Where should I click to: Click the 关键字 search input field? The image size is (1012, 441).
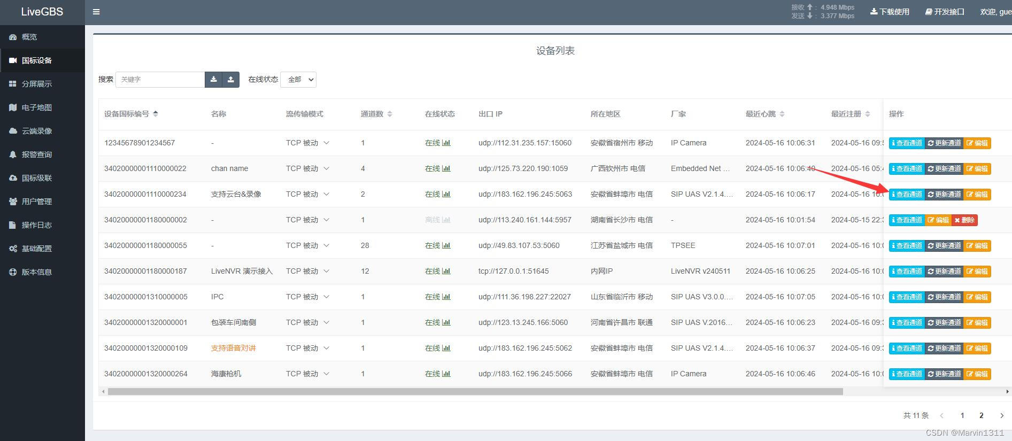click(x=160, y=80)
